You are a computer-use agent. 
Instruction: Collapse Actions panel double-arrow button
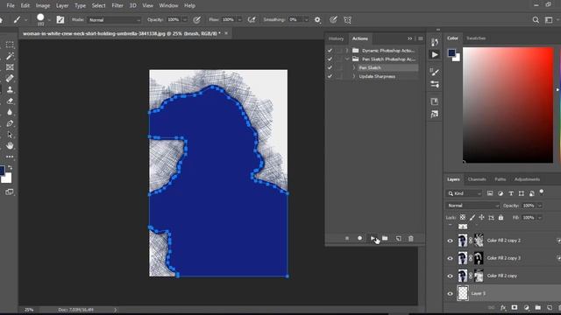click(409, 38)
